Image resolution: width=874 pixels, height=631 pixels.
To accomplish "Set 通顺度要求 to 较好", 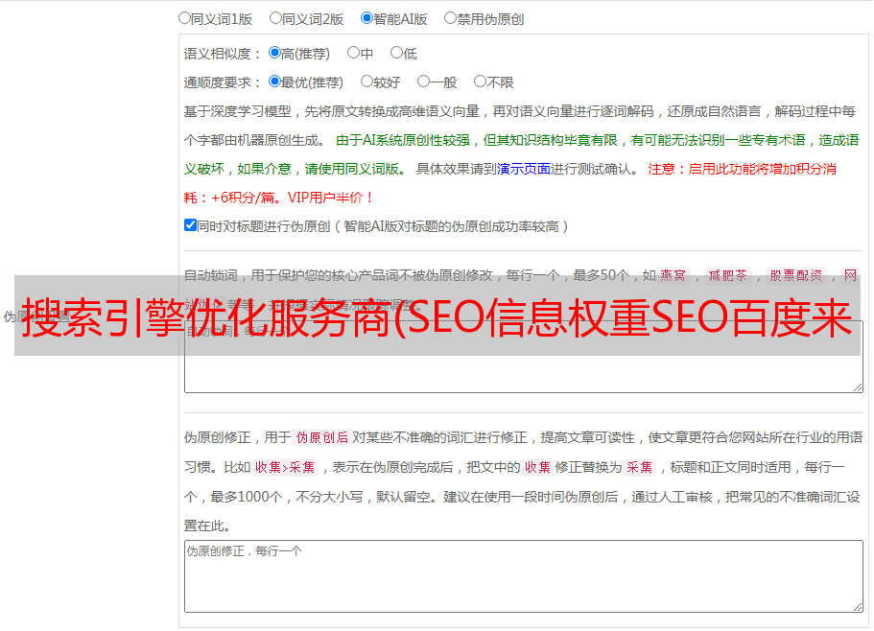I will click(x=366, y=82).
